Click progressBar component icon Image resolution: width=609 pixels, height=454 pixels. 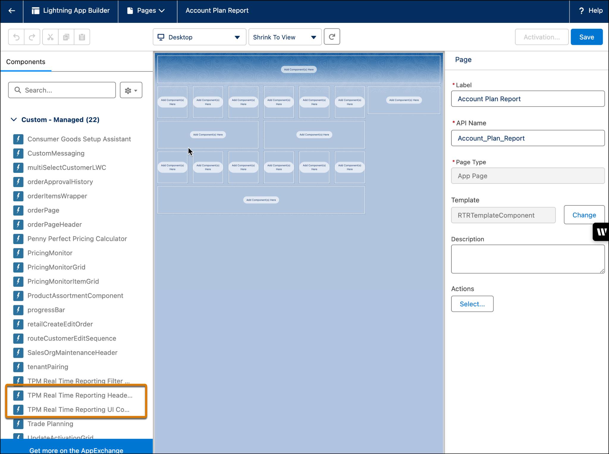[x=18, y=310]
